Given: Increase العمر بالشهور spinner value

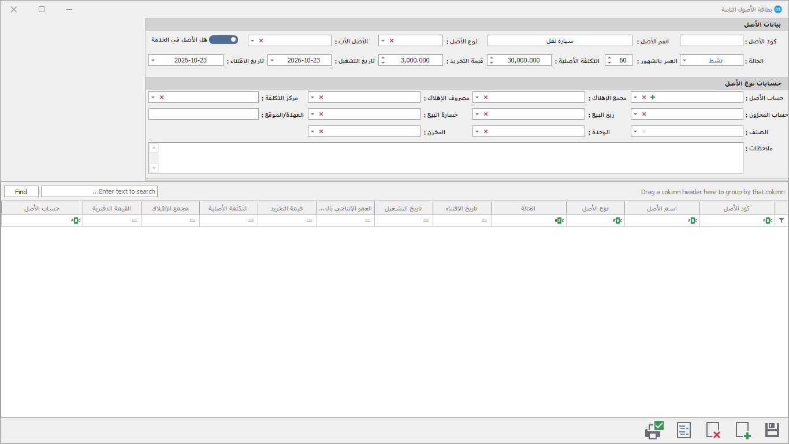Looking at the screenshot, I should point(609,58).
